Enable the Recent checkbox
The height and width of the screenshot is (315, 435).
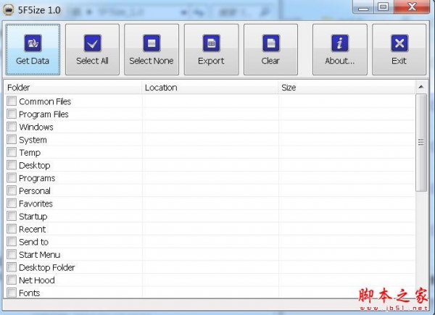12,229
